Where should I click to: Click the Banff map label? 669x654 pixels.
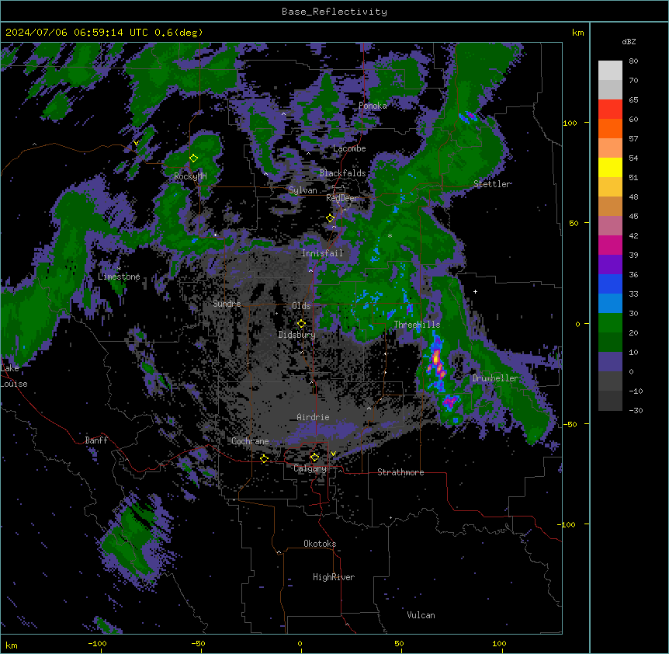click(96, 440)
